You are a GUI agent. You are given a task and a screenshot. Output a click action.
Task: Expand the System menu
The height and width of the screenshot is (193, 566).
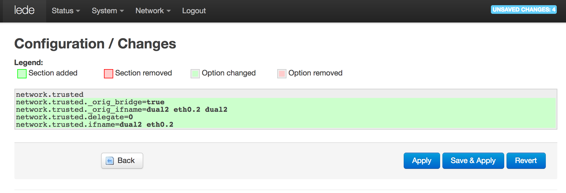point(108,11)
